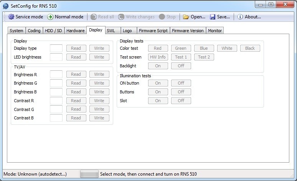The image size is (297, 181).
Task: Run the Red color test
Action: point(158,48)
